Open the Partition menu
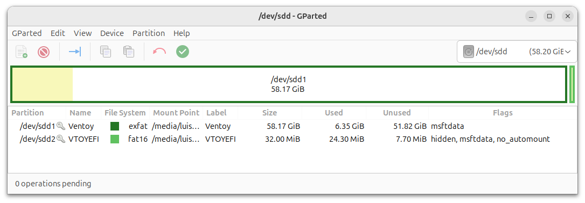 [149, 33]
